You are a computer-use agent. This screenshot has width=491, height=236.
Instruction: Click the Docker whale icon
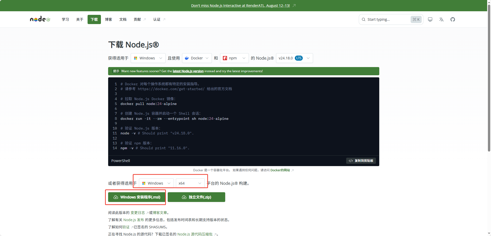pyautogui.click(x=187, y=58)
